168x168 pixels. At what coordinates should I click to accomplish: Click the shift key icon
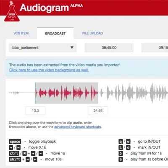point(15,159)
